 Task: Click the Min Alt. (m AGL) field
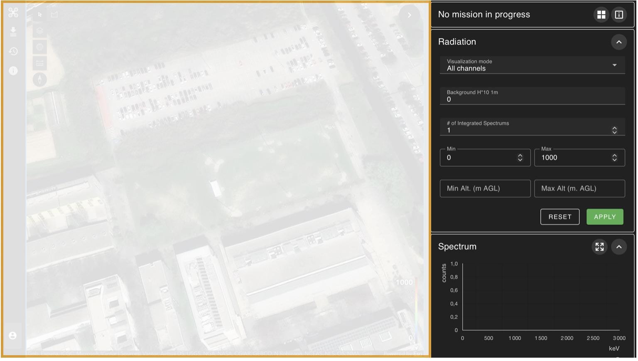point(485,188)
